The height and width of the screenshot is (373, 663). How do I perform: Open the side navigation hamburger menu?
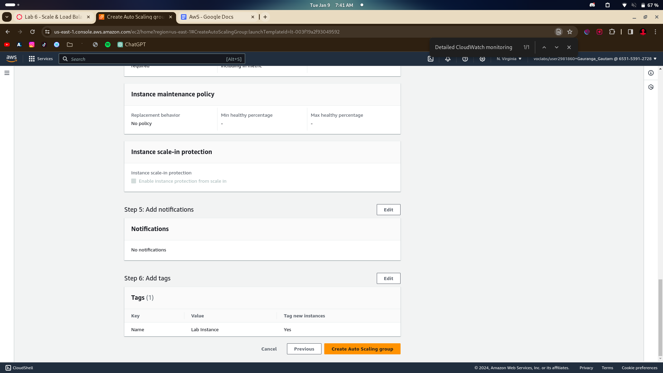[x=7, y=73]
